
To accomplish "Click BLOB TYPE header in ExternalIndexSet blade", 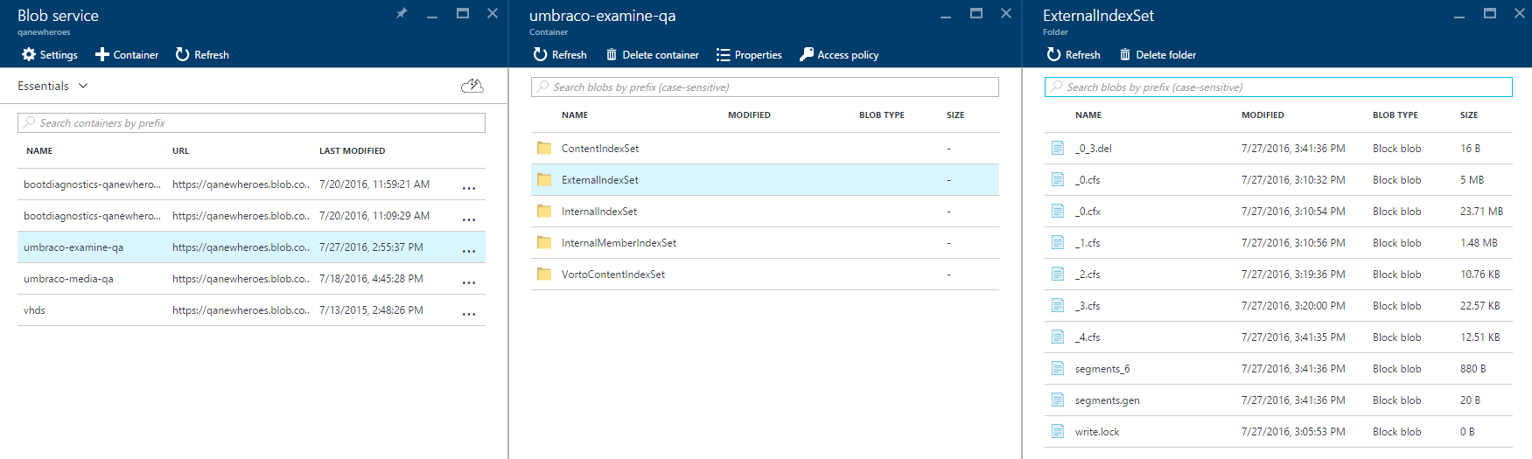I will coord(1396,115).
